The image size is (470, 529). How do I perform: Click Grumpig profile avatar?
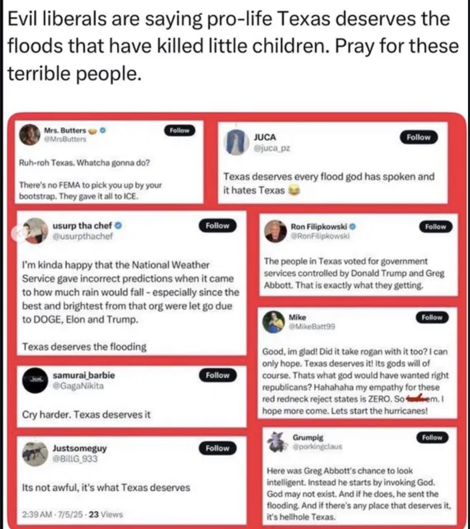(x=277, y=442)
